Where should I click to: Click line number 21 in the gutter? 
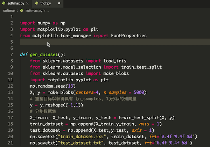(10, 143)
